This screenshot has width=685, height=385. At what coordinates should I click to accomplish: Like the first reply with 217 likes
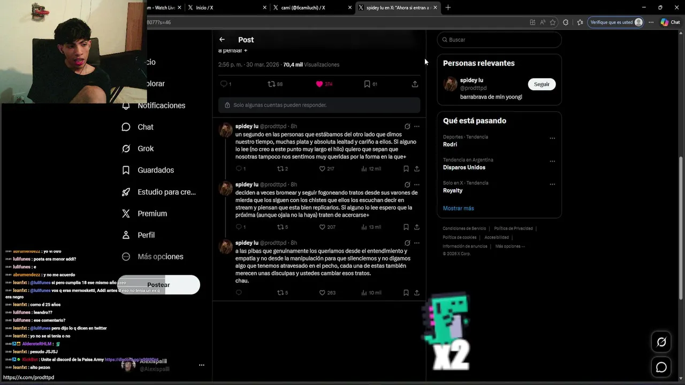point(322,168)
